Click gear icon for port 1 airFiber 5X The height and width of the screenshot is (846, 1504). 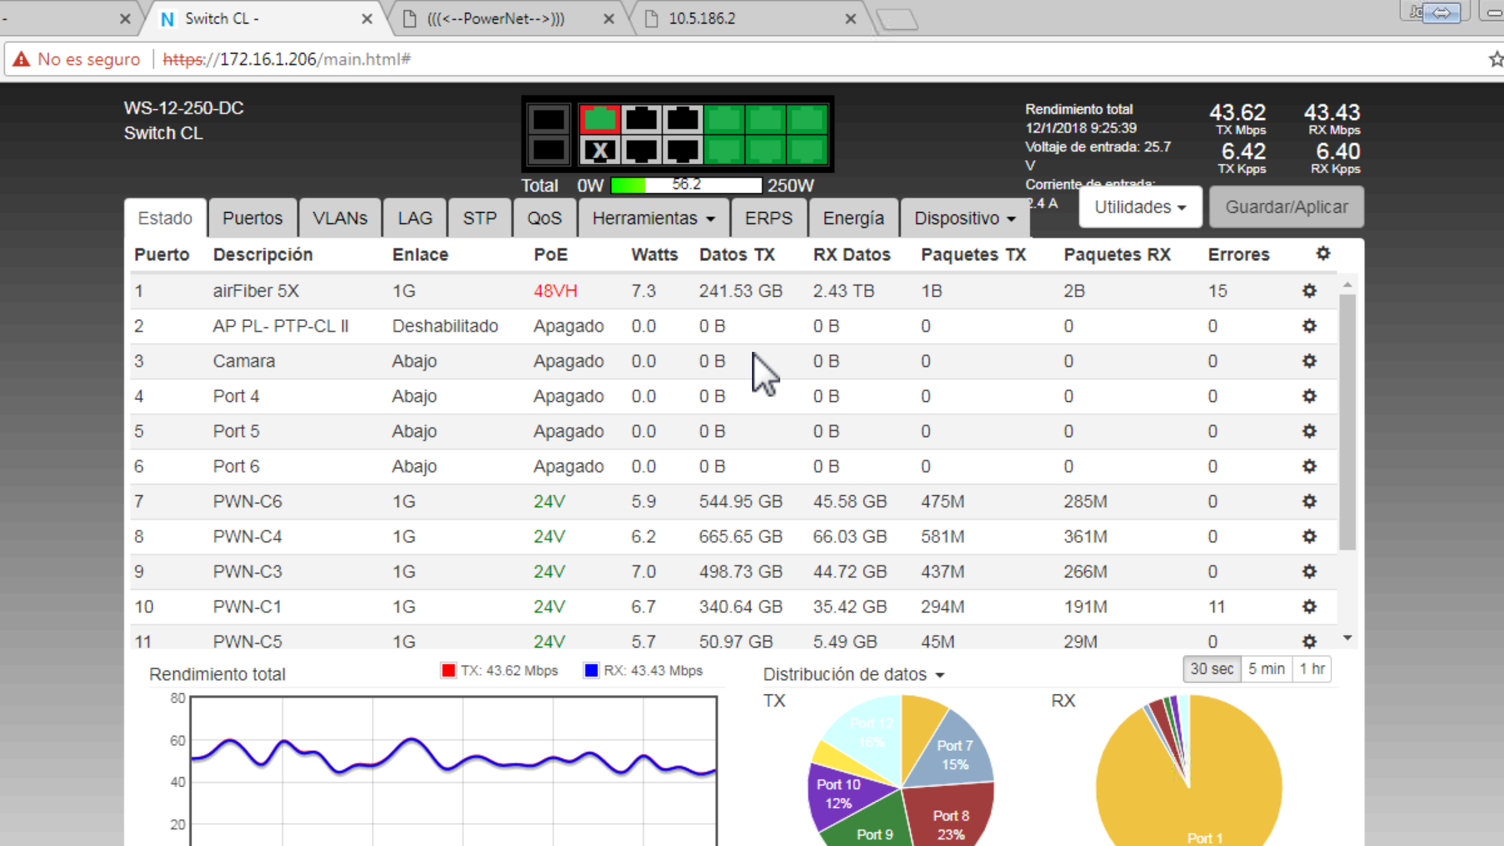pos(1309,291)
